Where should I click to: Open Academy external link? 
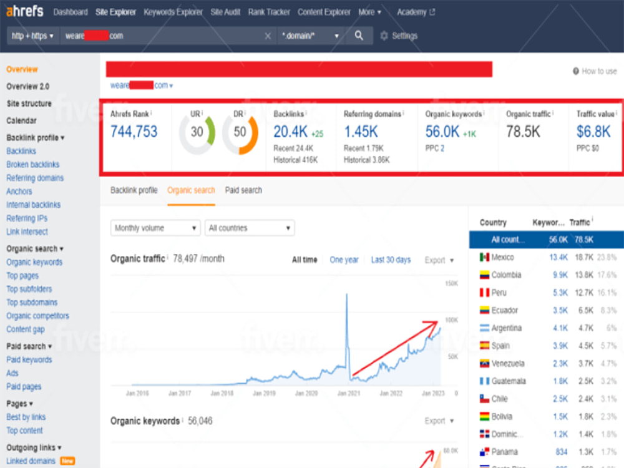pos(416,12)
